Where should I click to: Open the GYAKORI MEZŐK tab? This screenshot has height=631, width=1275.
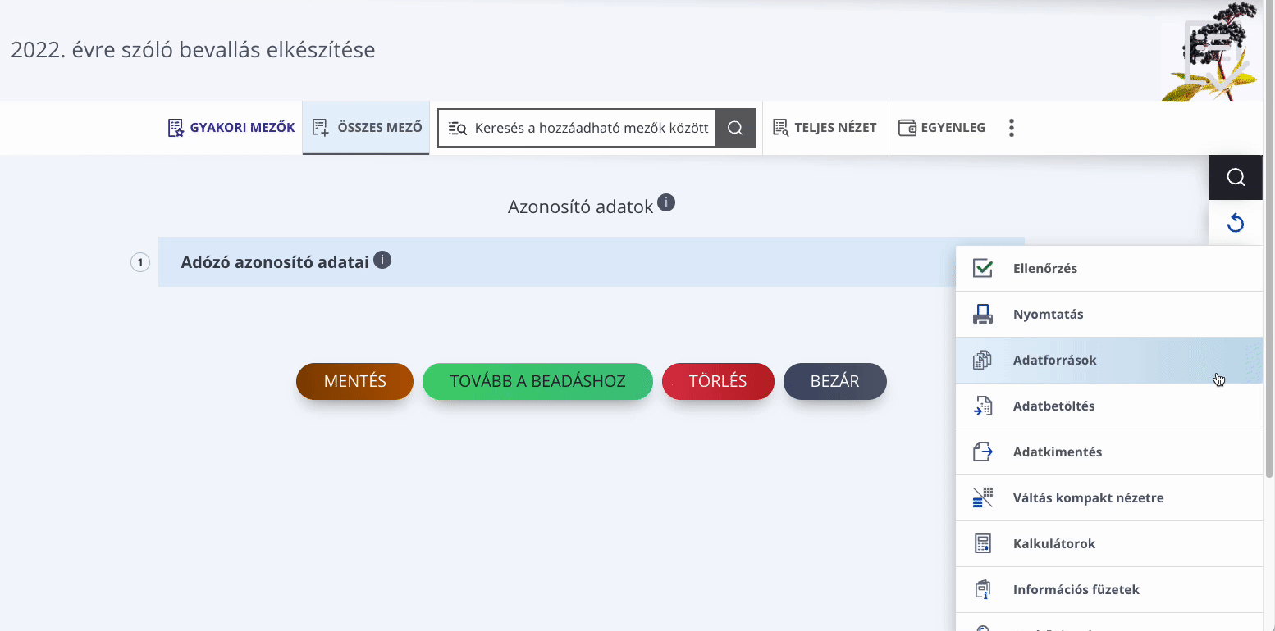(x=231, y=128)
